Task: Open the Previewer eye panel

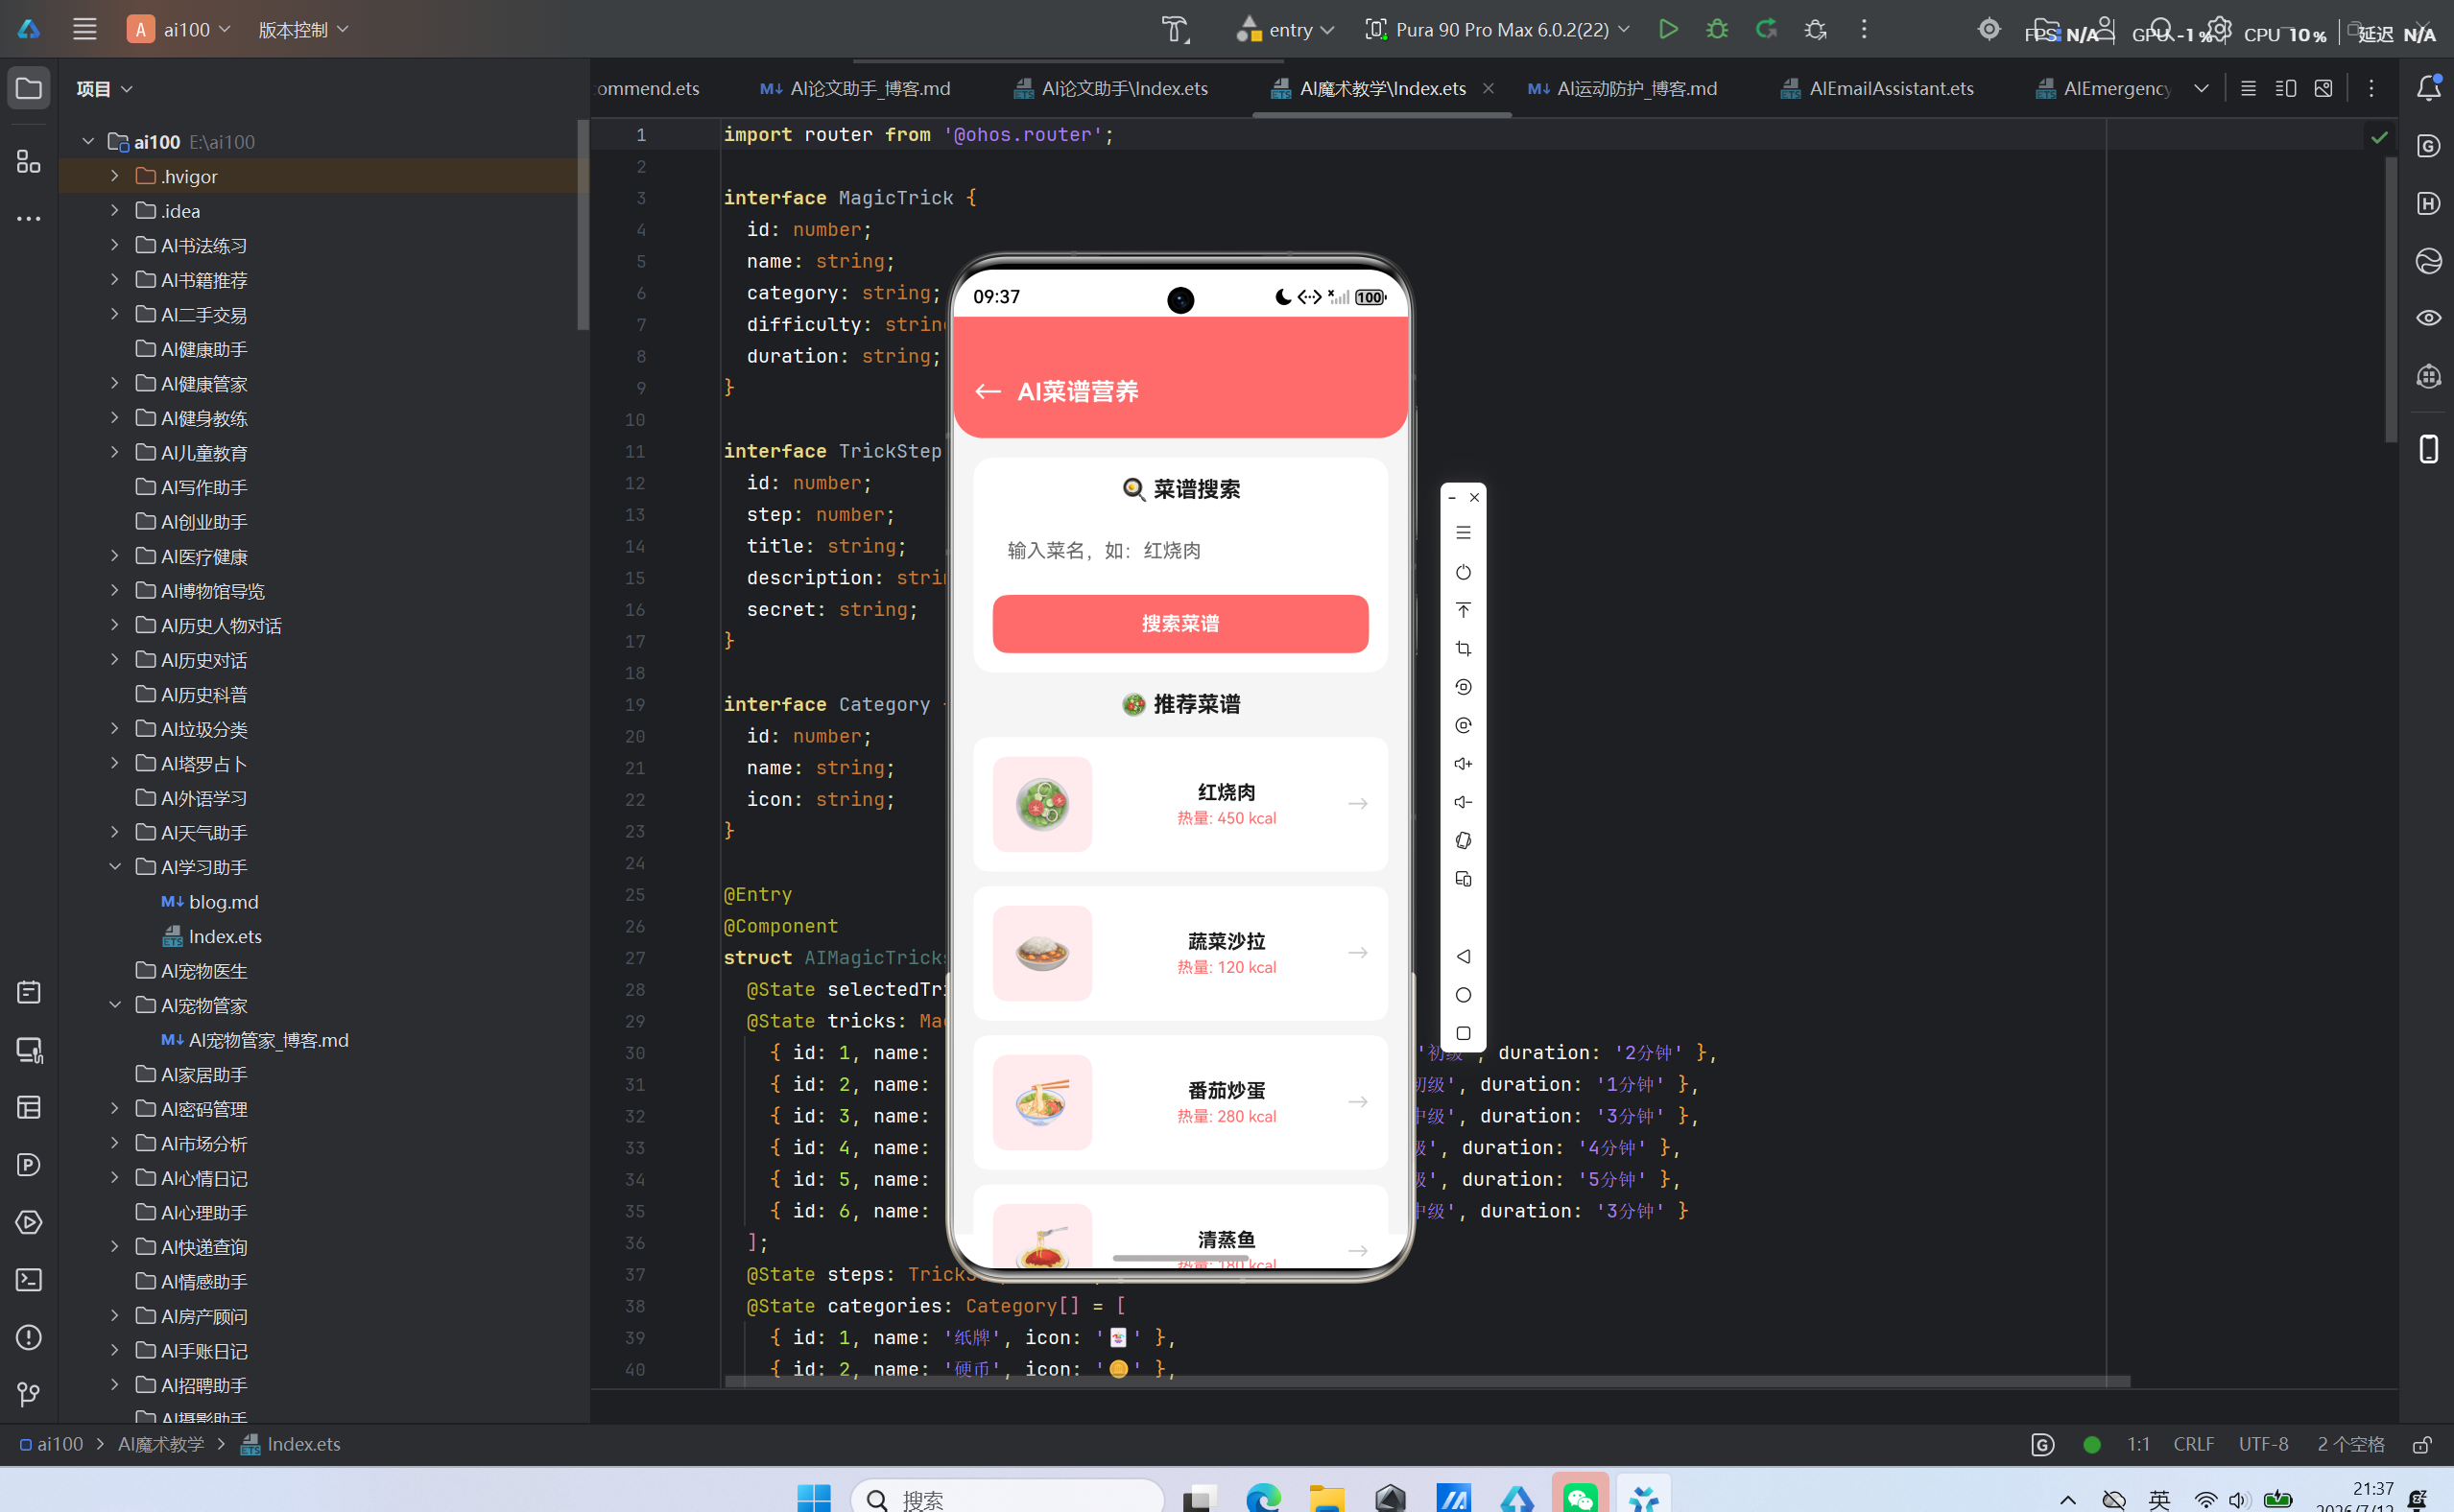Action: [2428, 318]
